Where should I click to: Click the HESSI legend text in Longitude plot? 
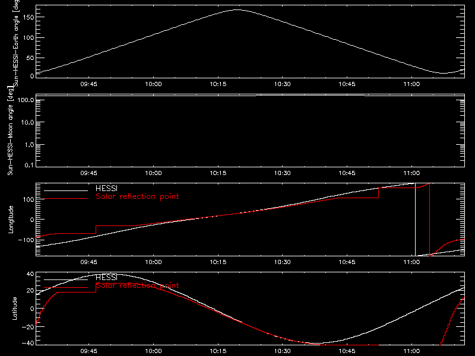point(106,189)
